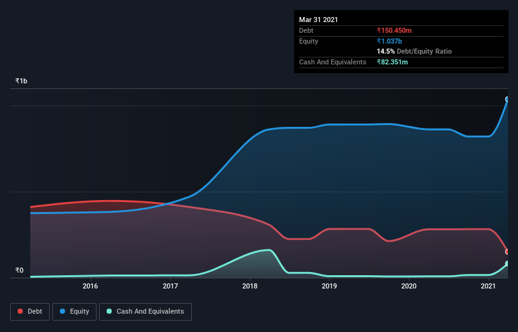Click the Mar 31 2021 tooltip date
The height and width of the screenshot is (332, 518).
click(319, 20)
